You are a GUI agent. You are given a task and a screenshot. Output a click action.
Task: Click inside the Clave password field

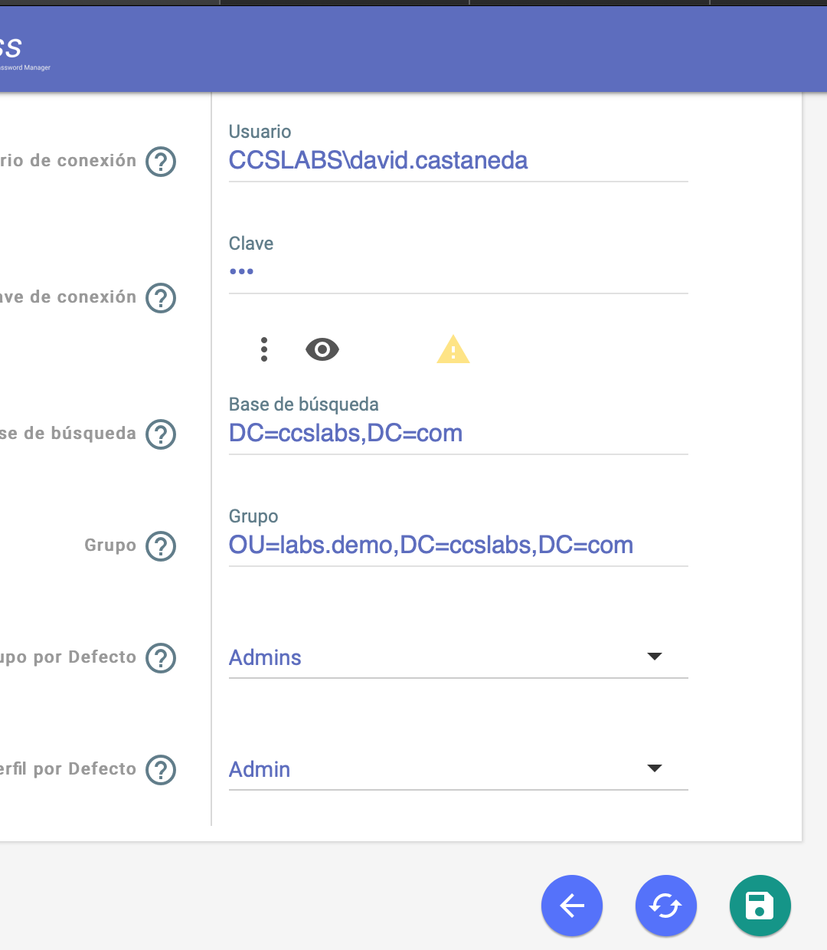tap(458, 270)
